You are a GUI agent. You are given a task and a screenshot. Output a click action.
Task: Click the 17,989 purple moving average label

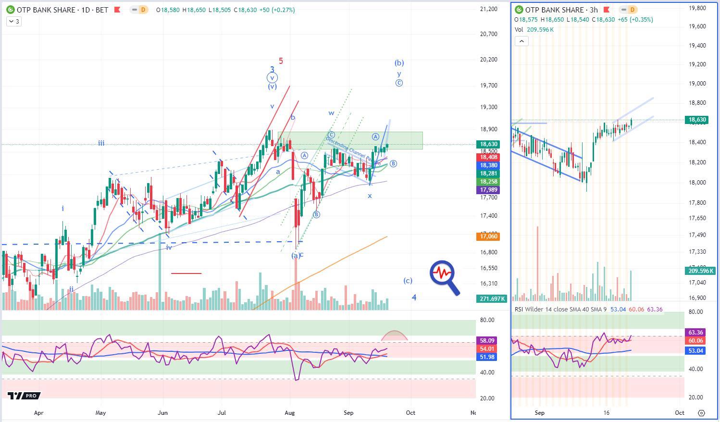tap(488, 190)
